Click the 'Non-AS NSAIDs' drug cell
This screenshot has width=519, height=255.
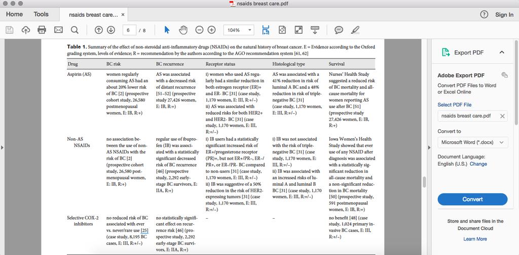click(x=79, y=142)
